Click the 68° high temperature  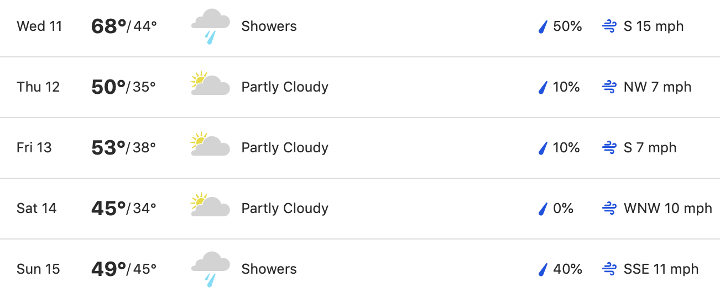[x=109, y=26]
